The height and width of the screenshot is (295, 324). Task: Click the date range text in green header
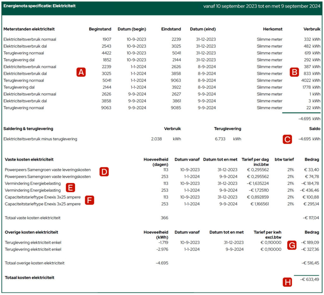261,6
